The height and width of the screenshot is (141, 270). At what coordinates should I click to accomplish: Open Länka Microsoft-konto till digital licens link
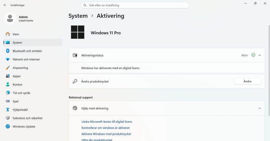[107, 122]
